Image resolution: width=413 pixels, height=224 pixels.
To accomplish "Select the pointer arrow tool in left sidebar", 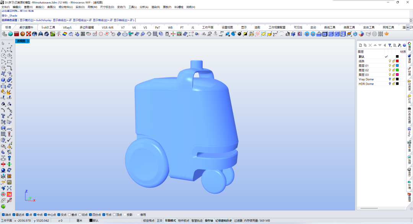I will tap(3, 43).
